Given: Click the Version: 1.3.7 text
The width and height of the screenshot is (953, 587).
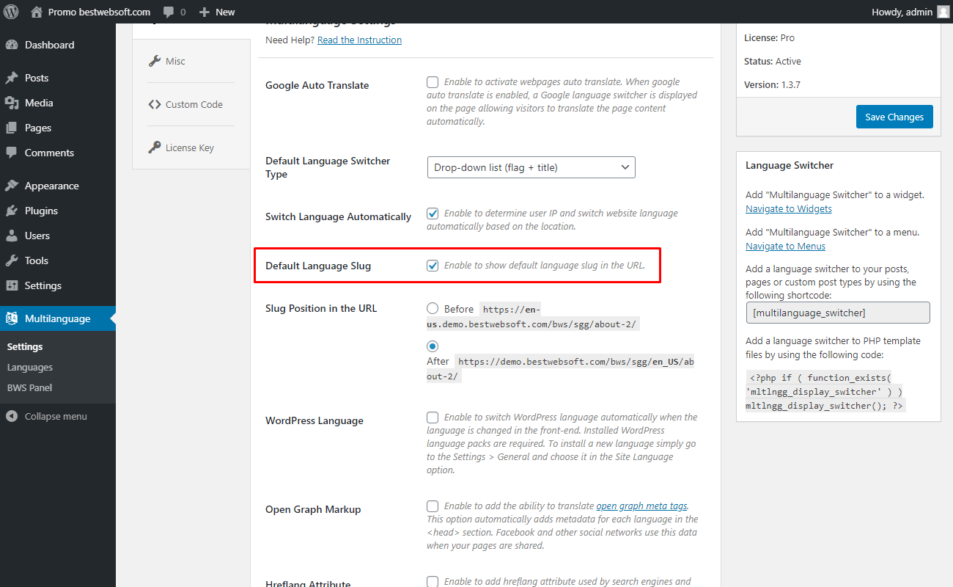Looking at the screenshot, I should tap(772, 85).
